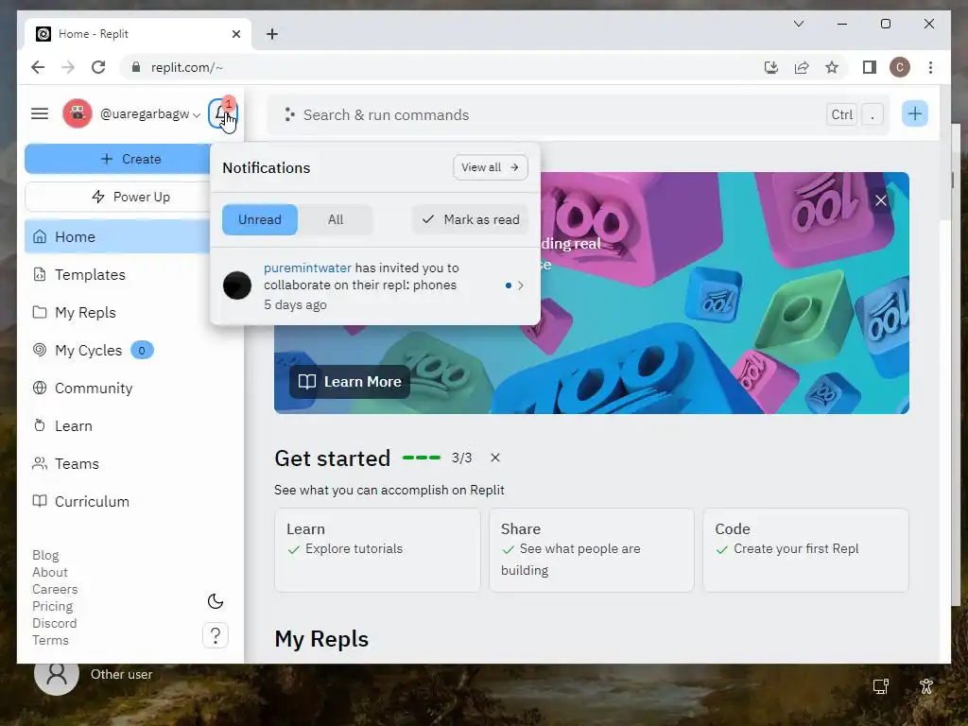The height and width of the screenshot is (726, 968).
Task: Click Mark as read
Action: (x=471, y=219)
